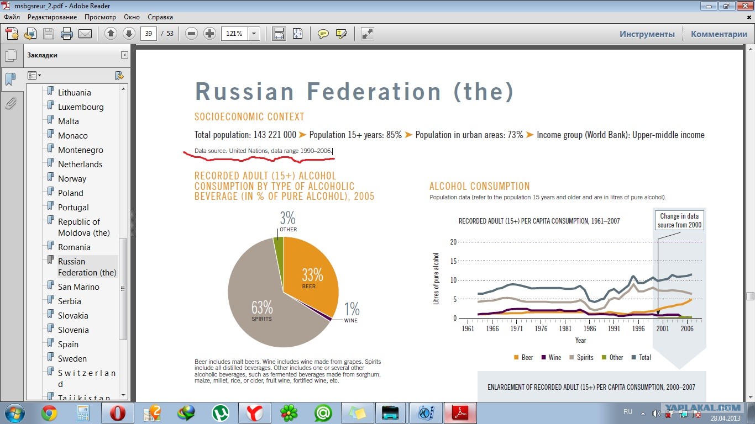Open the Просмотр menu
Image resolution: width=755 pixels, height=424 pixels.
coord(100,17)
